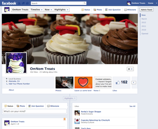
Task: Click the search magnifier icon
Action: coord(84,3)
